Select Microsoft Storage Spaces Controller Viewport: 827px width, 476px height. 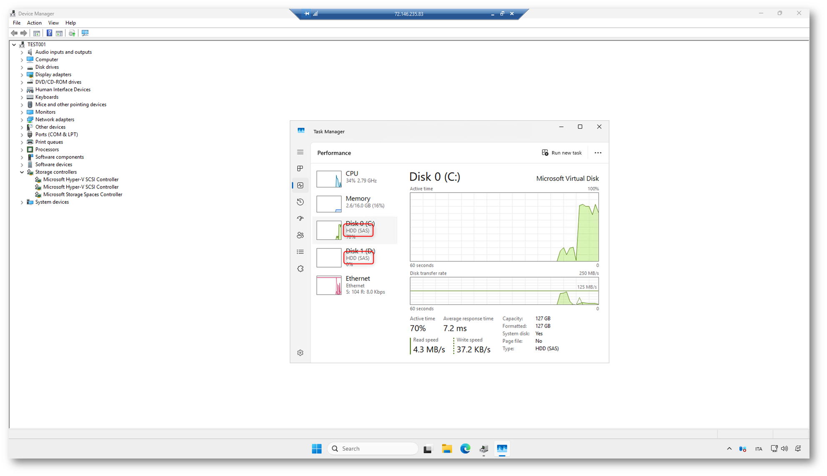[83, 194]
